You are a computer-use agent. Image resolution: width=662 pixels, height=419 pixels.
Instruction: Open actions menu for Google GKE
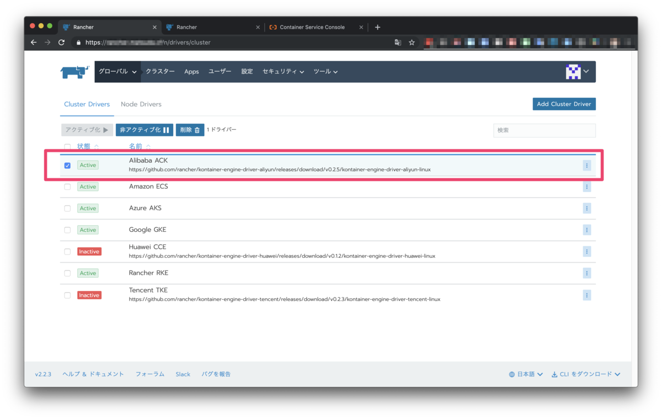(x=586, y=230)
